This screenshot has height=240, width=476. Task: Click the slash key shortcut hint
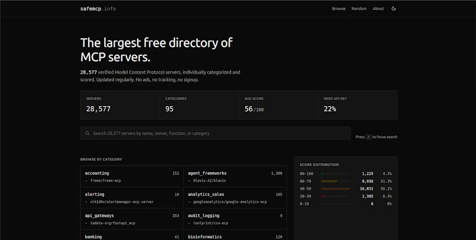pyautogui.click(x=368, y=137)
